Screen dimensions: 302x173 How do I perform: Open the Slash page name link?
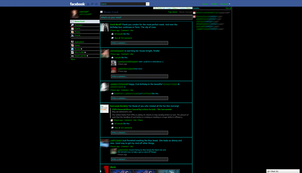[x=113, y=167]
